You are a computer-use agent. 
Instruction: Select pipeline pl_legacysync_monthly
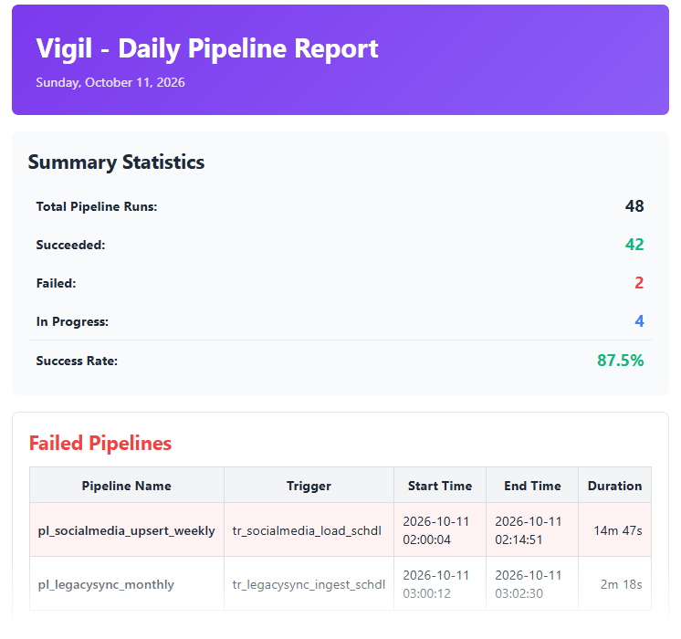(x=106, y=585)
